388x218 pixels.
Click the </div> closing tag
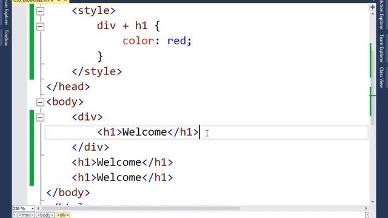pyautogui.click(x=90, y=148)
